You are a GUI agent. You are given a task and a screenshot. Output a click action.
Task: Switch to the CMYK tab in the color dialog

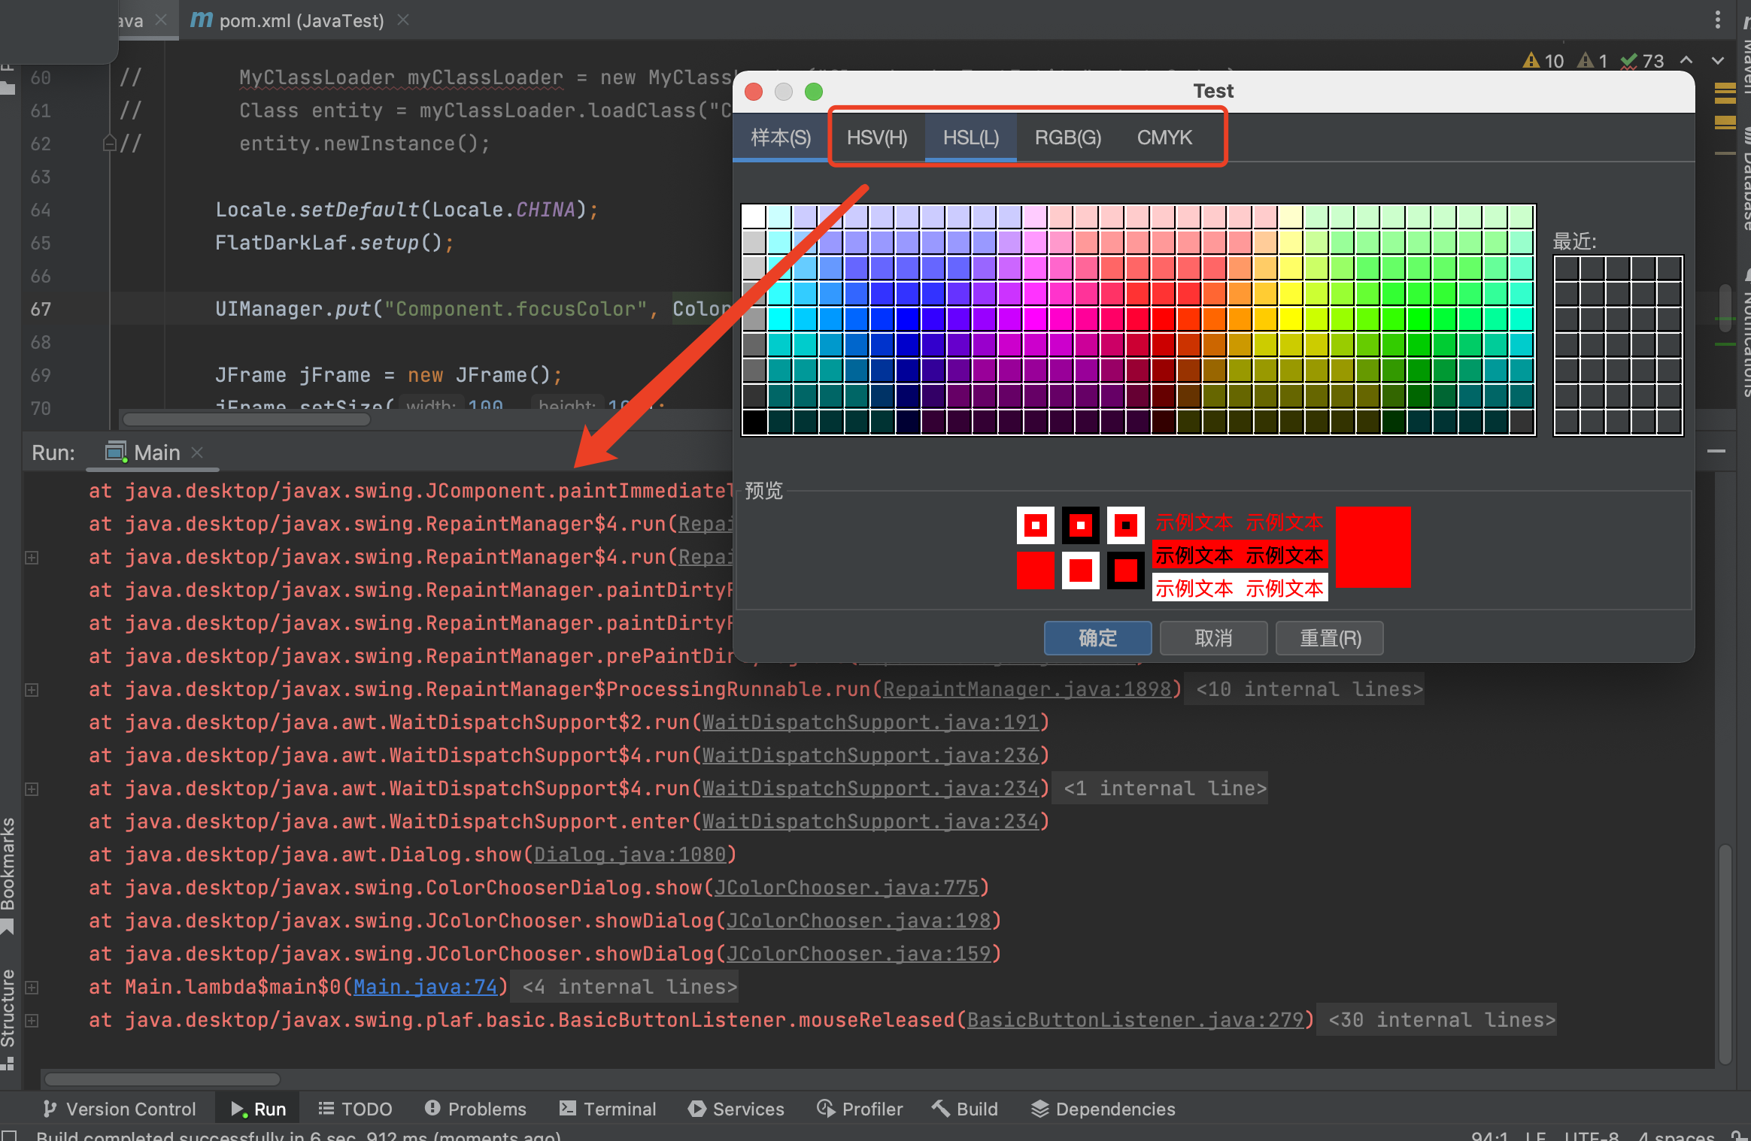click(x=1164, y=137)
